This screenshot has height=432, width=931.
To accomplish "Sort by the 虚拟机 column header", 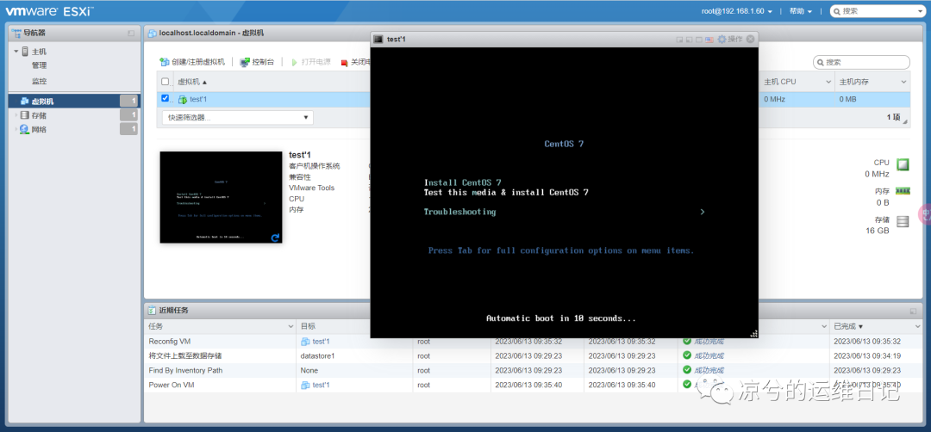I will [x=193, y=82].
